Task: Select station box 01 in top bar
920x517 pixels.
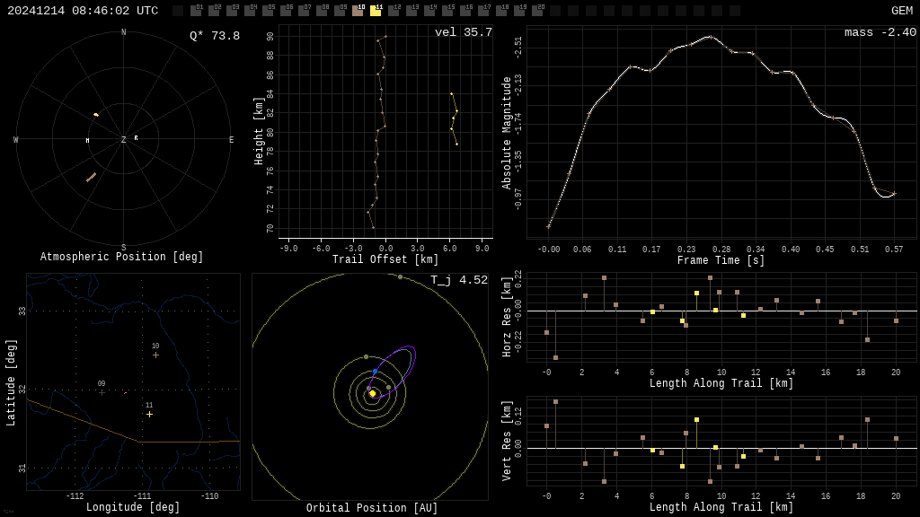Action: 196,11
